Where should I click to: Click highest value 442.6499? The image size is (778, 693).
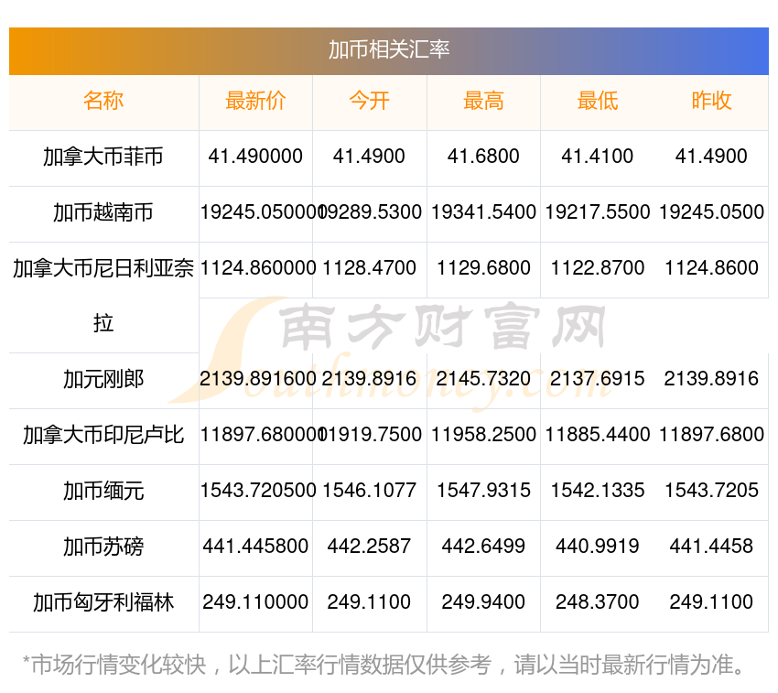(x=483, y=546)
